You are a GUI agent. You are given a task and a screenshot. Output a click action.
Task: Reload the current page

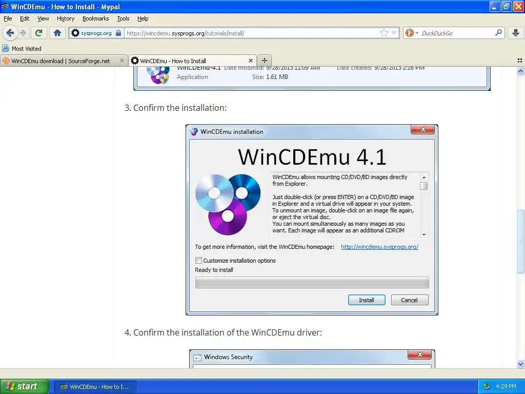tap(39, 33)
